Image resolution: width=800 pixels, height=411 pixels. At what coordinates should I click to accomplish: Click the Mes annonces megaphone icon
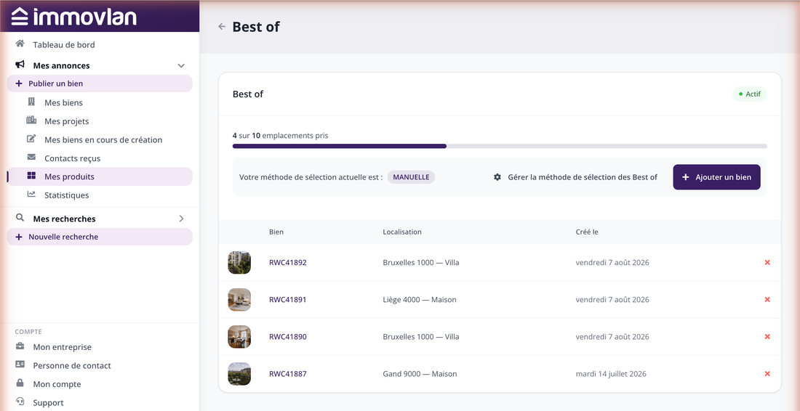click(x=20, y=65)
